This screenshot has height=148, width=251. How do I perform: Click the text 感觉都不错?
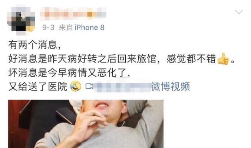tap(191, 59)
